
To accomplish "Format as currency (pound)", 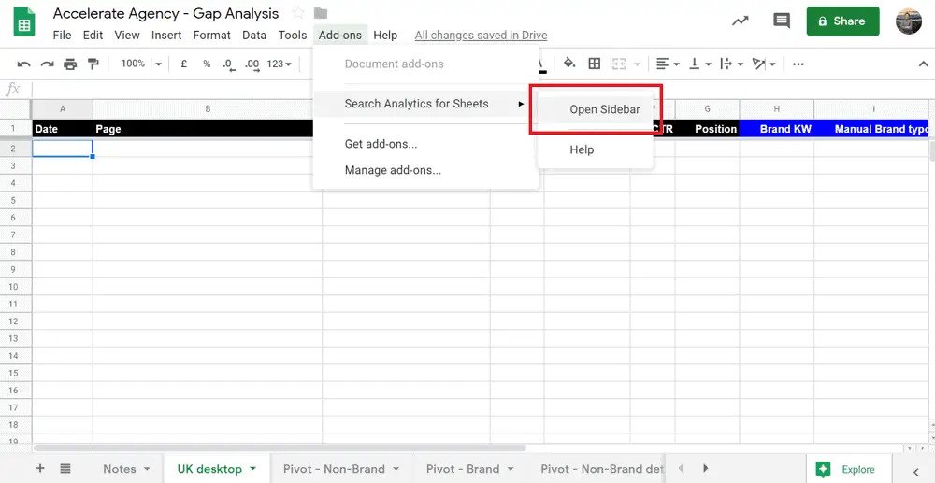I will tap(183, 64).
